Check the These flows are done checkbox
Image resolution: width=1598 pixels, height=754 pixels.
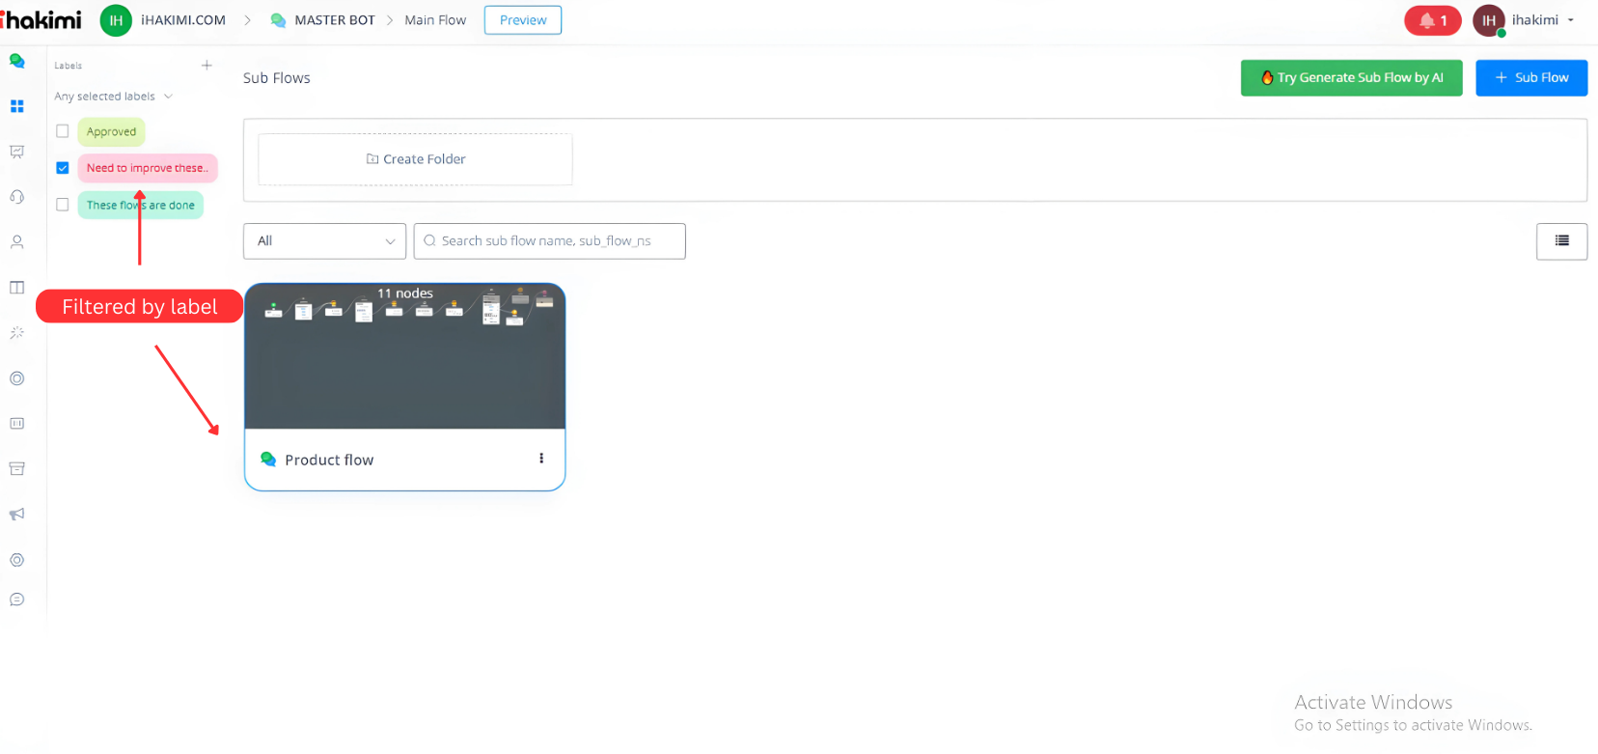pos(63,205)
